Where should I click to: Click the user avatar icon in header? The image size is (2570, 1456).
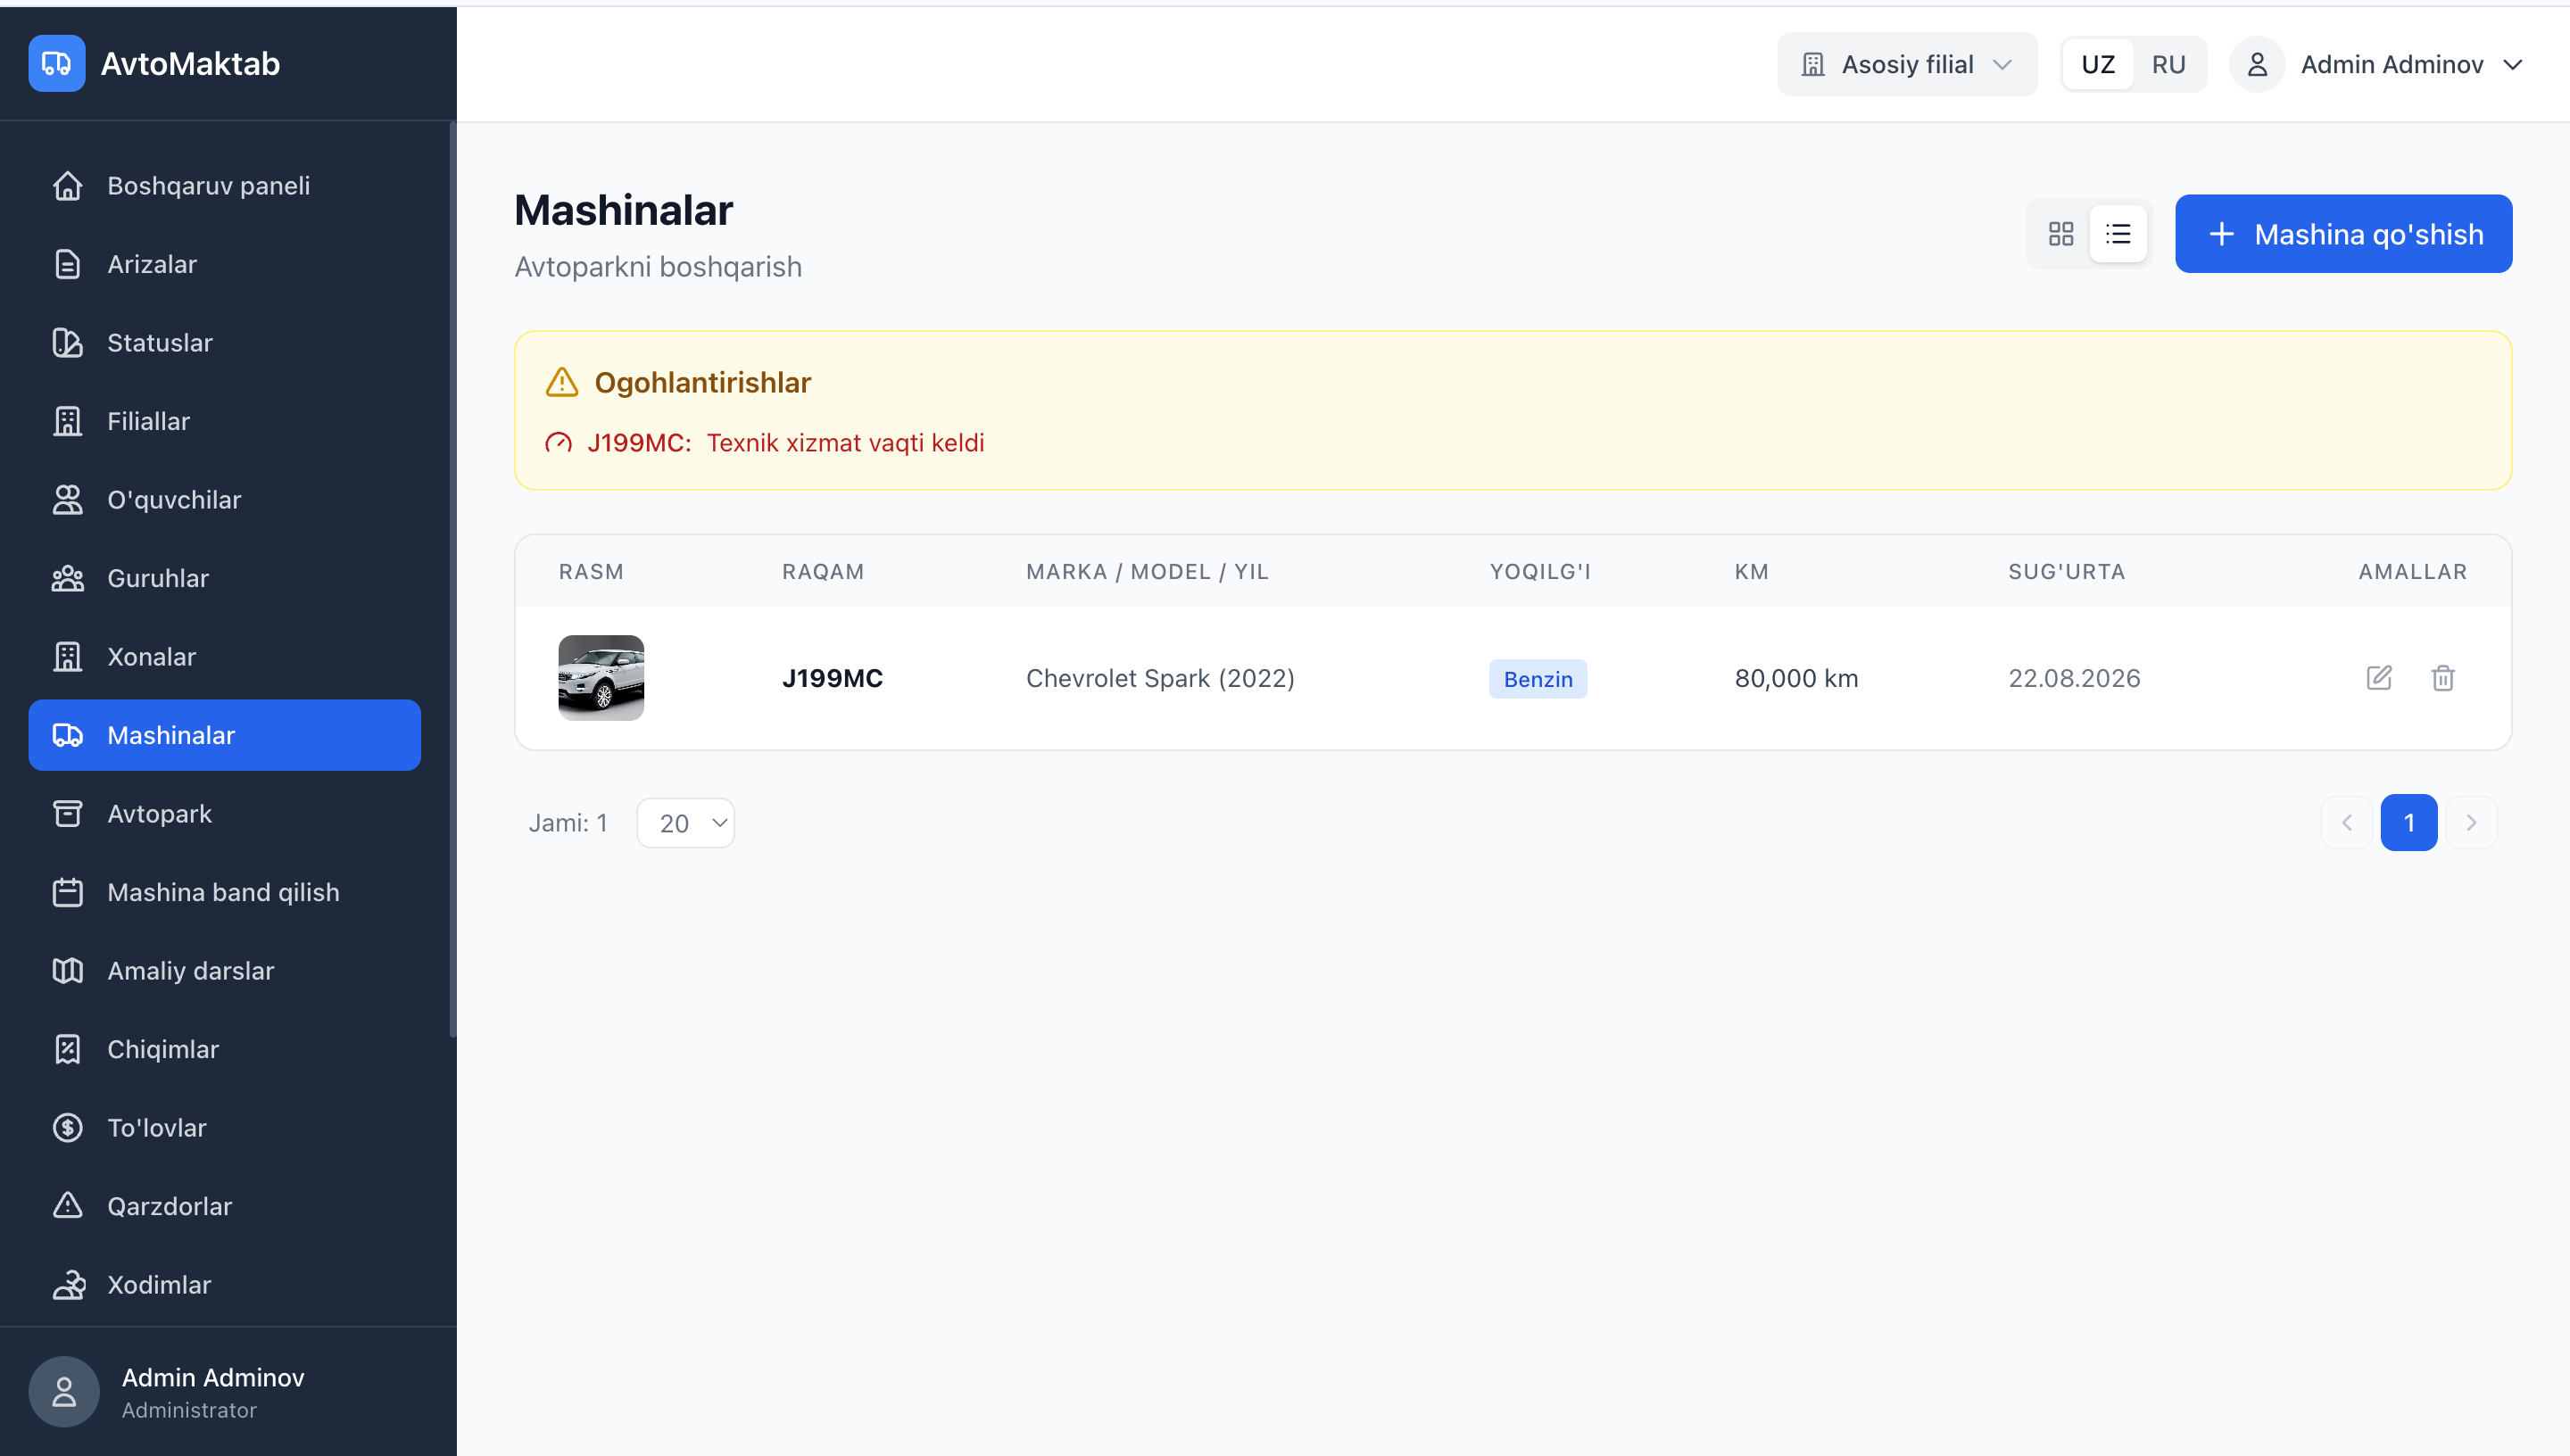click(x=2257, y=65)
